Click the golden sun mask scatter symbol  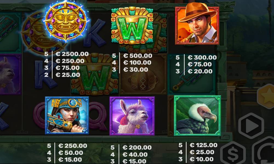[x=66, y=21]
